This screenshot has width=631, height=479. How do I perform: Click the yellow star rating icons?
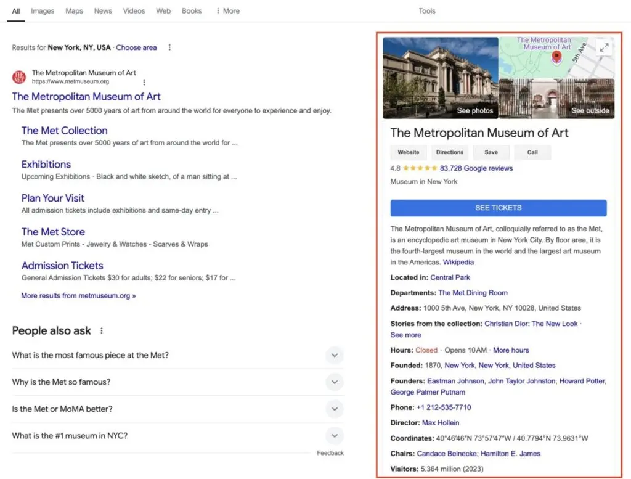point(420,168)
